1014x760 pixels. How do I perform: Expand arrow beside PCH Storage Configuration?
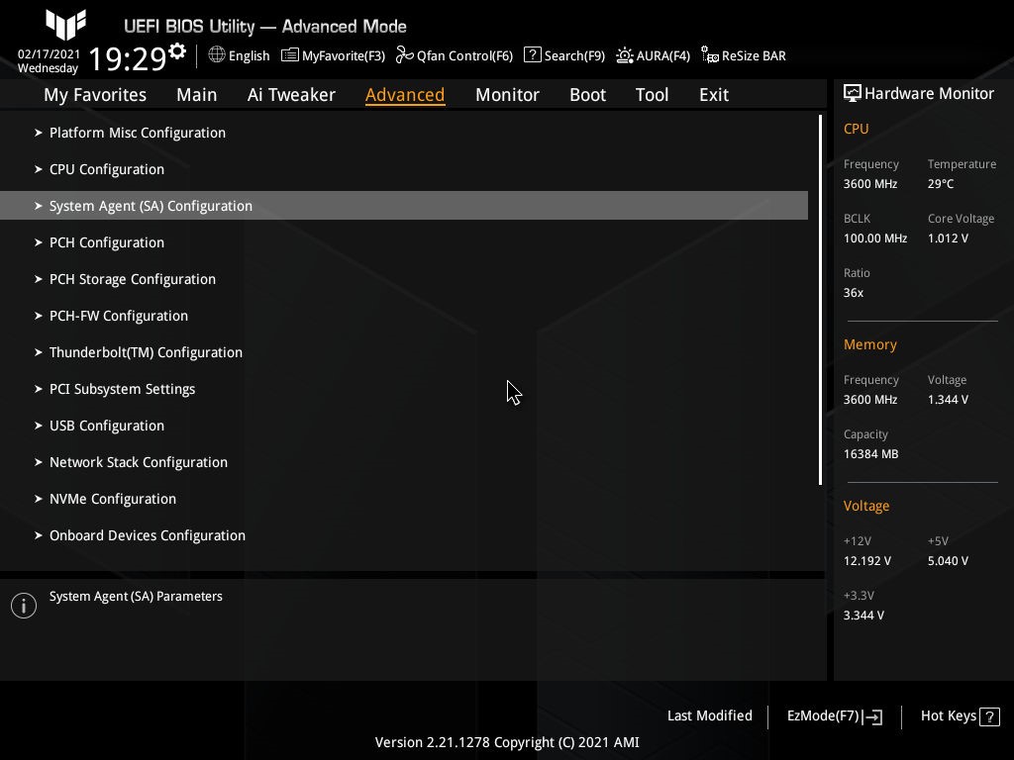[x=39, y=279]
